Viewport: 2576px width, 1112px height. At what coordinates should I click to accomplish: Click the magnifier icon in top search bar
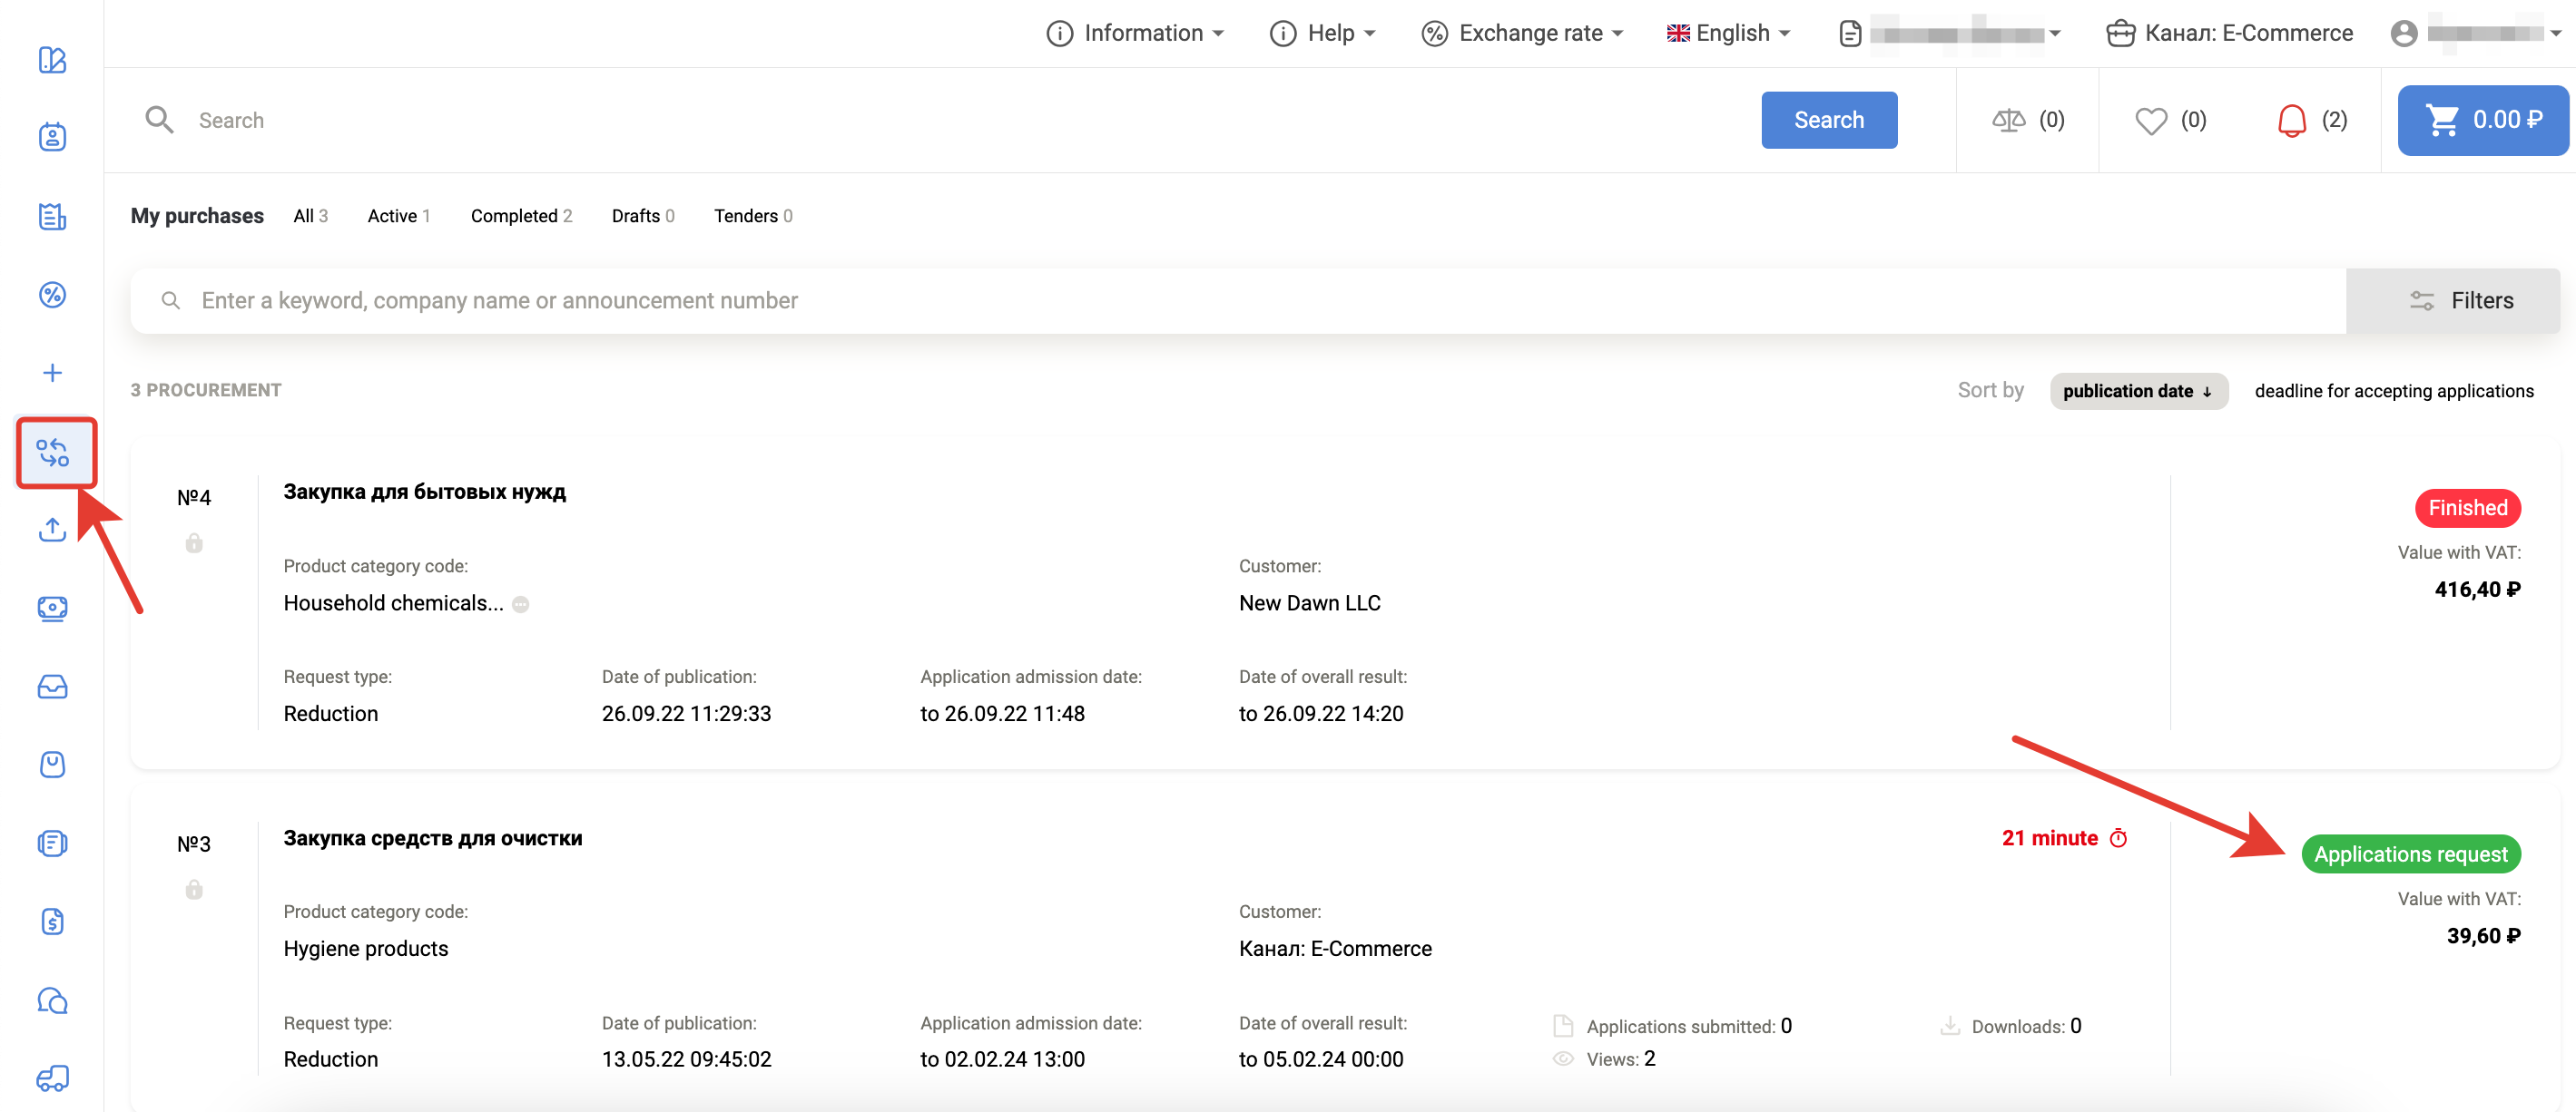(159, 120)
